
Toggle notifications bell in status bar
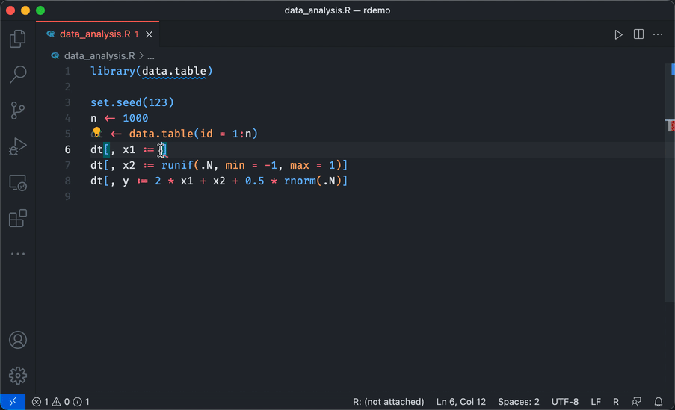659,402
